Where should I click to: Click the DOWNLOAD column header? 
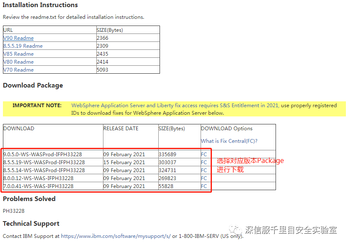pyautogui.click(x=19, y=129)
